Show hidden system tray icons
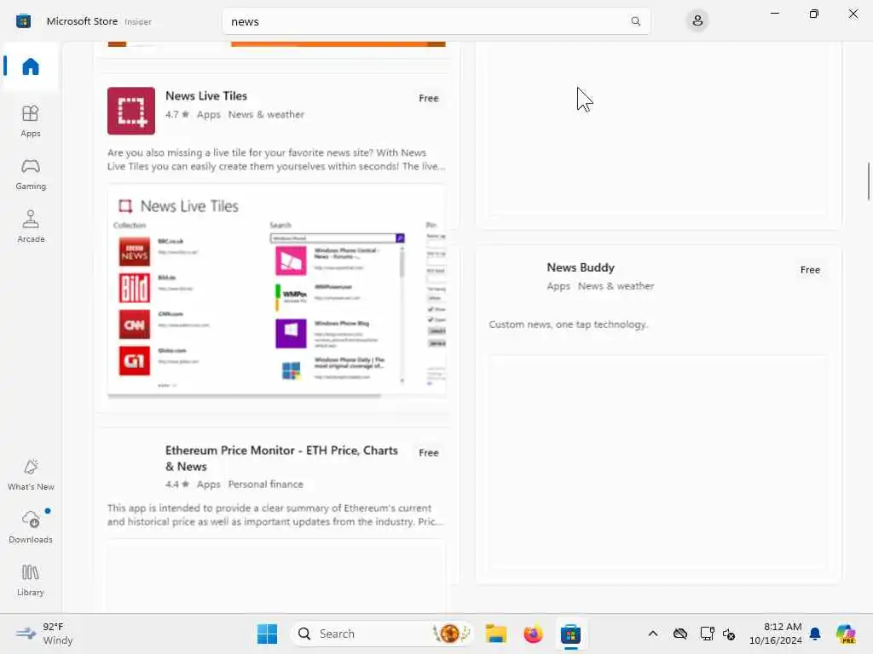The image size is (873, 654). [x=652, y=634]
